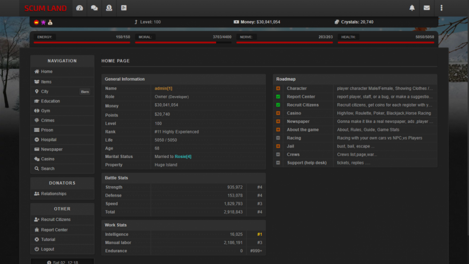Click the green check beside Recruit Citizens
Viewport: 469px width, 264px height.
pos(278,105)
